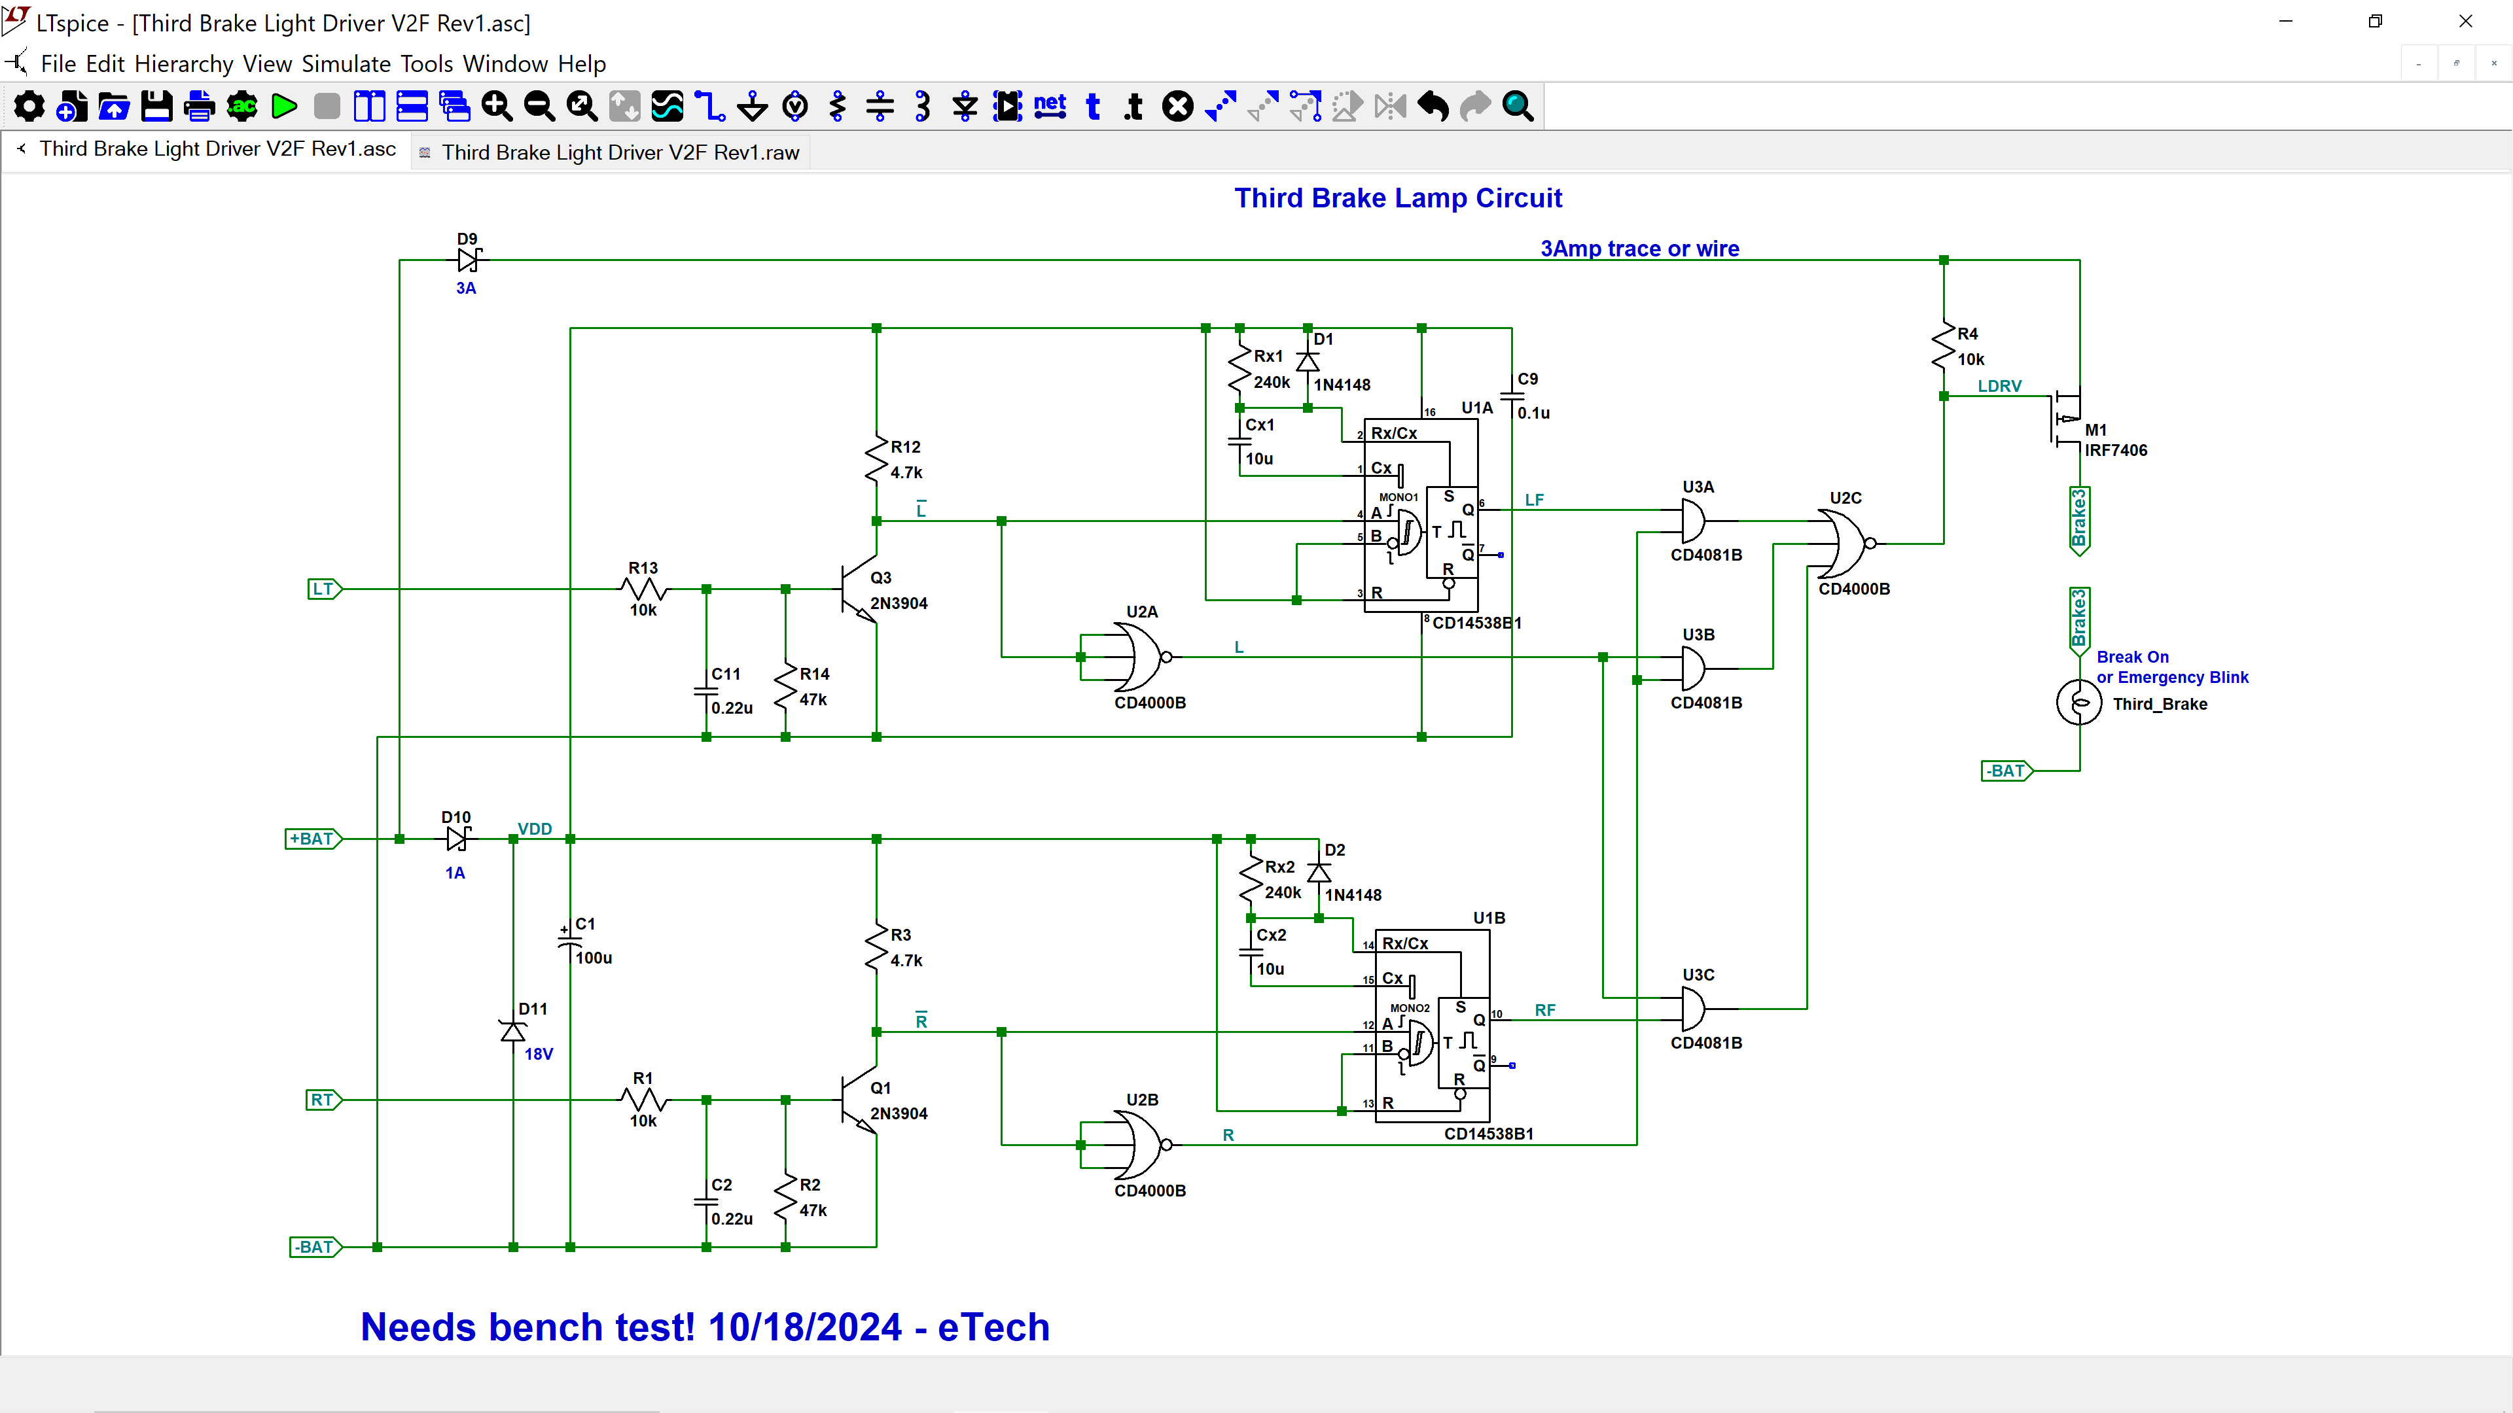Click the +BAT input port label

coord(313,839)
